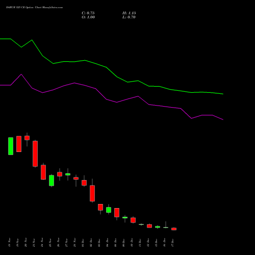Click the high value "H: 1.15"
255x255 pixels.
pos(129,13)
